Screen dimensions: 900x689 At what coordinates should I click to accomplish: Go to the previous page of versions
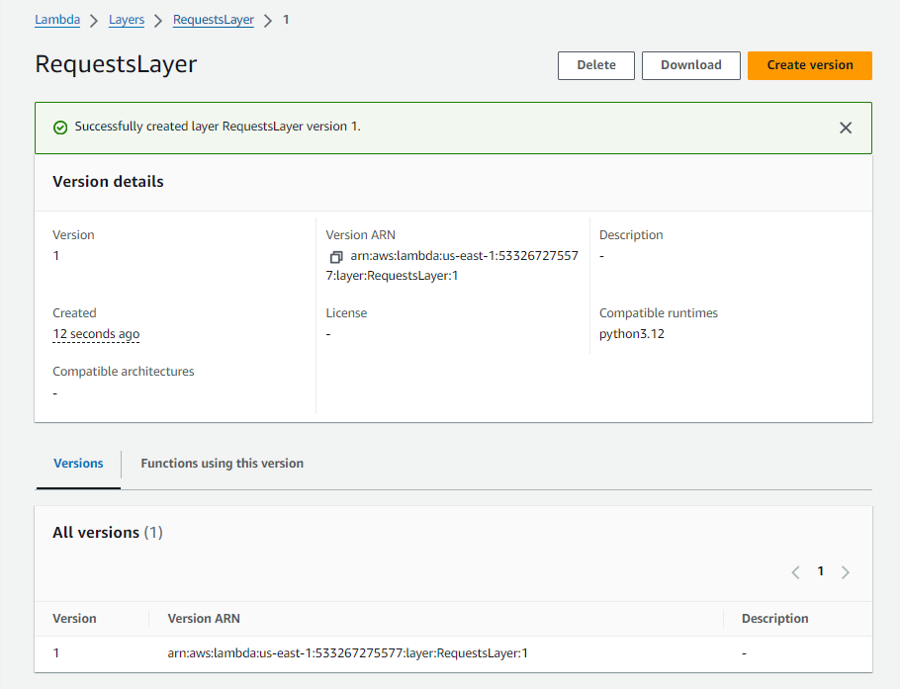point(795,572)
